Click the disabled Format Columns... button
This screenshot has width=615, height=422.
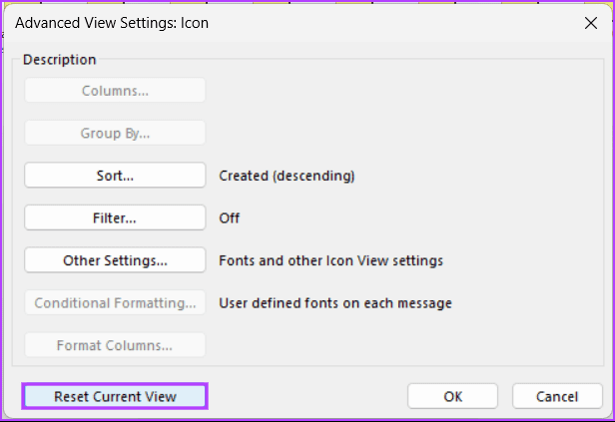pos(115,345)
